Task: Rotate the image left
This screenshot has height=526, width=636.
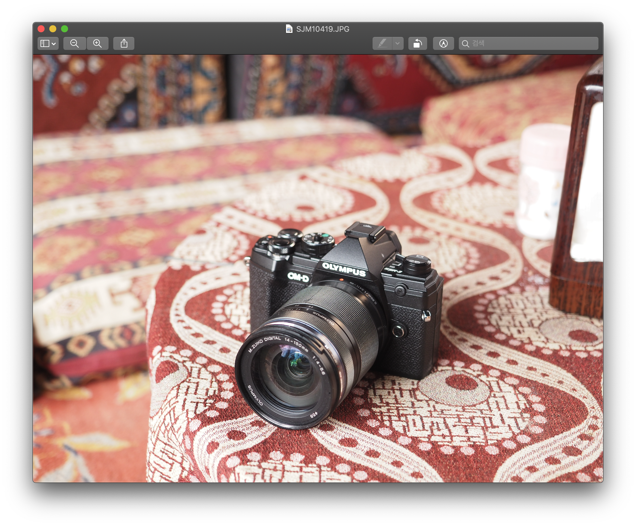Action: pyautogui.click(x=418, y=44)
